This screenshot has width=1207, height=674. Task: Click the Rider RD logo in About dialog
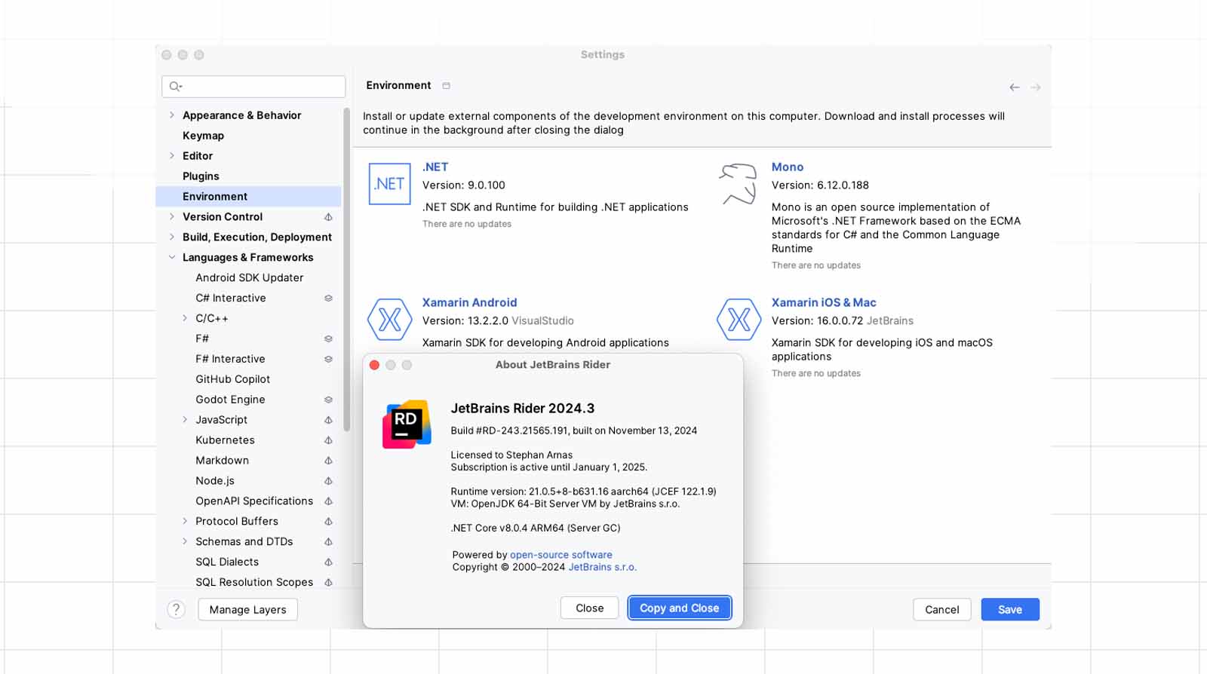pos(407,424)
